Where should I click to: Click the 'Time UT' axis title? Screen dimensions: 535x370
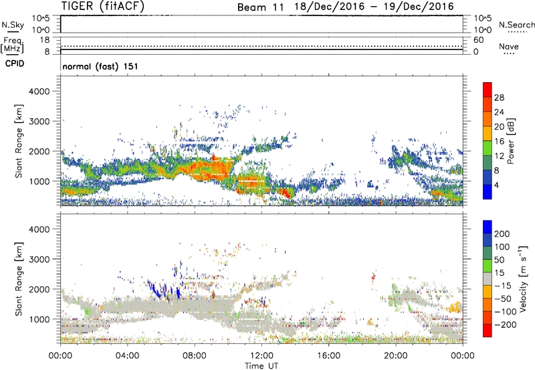tap(261, 366)
